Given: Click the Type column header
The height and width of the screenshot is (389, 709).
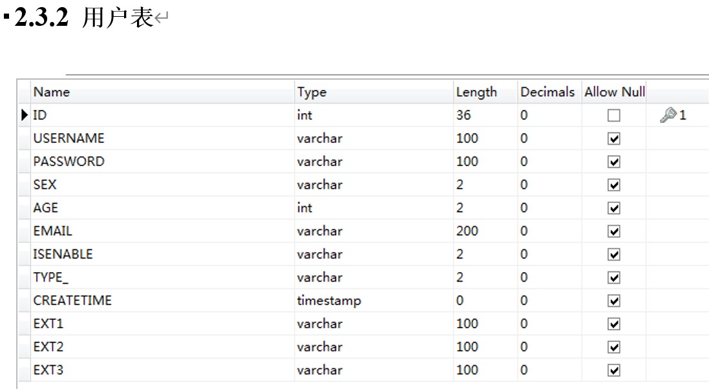Looking at the screenshot, I should tap(374, 92).
